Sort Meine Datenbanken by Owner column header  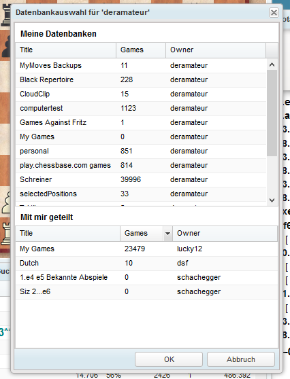216,50
